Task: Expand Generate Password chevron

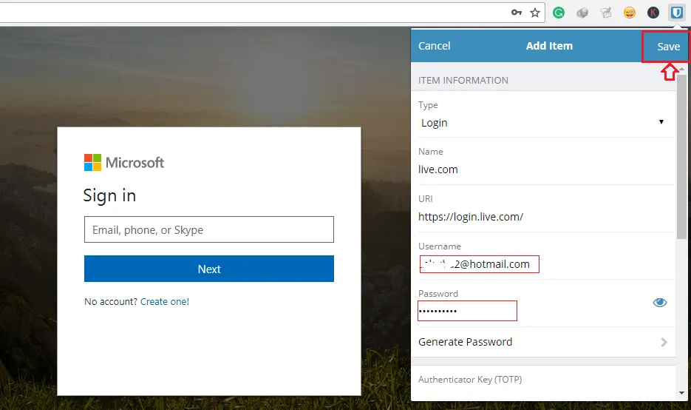Action: (664, 342)
